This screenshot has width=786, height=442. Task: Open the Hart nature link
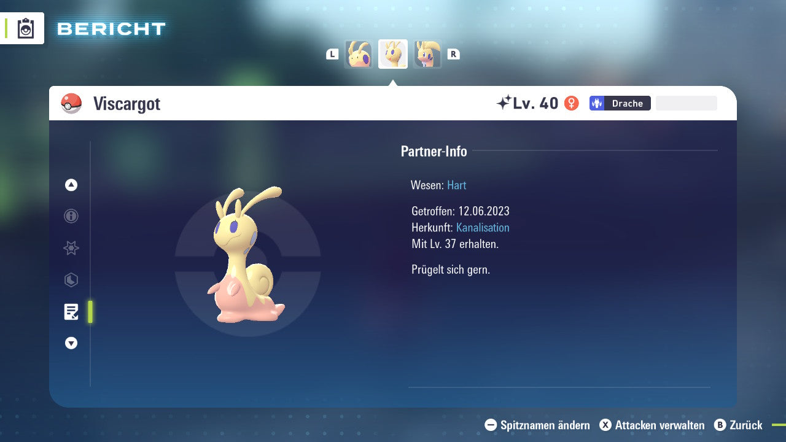[x=456, y=185]
